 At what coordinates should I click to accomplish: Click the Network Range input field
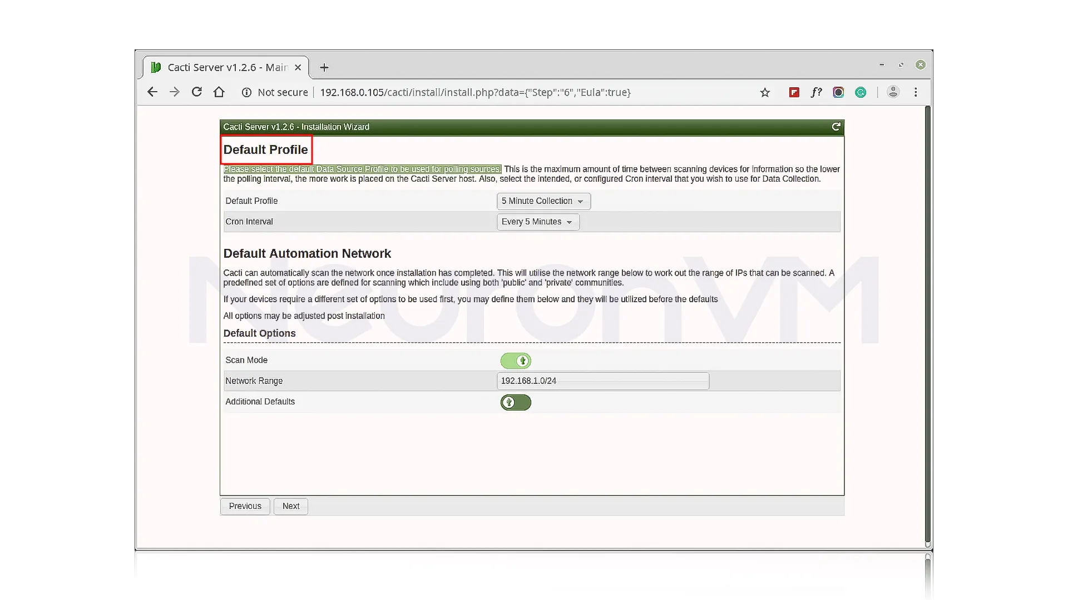click(x=603, y=381)
